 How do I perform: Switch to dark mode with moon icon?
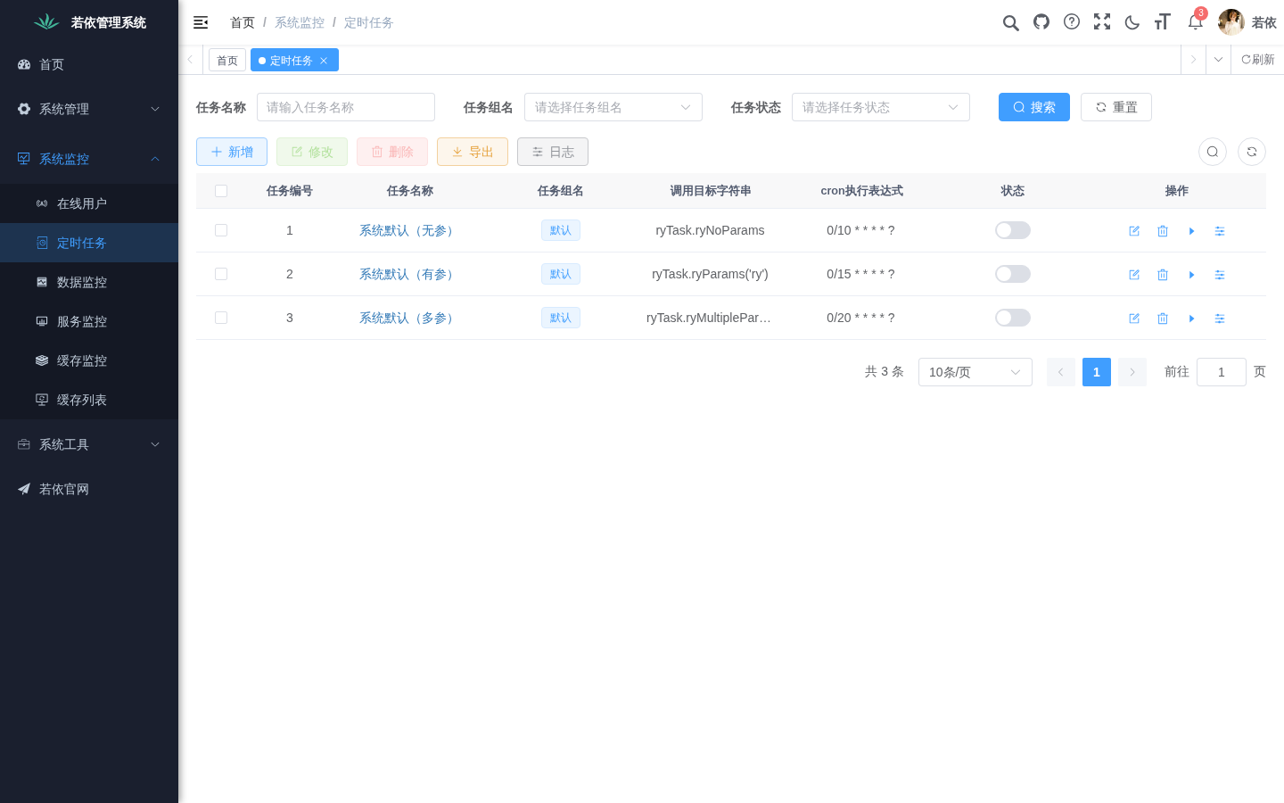point(1132,22)
